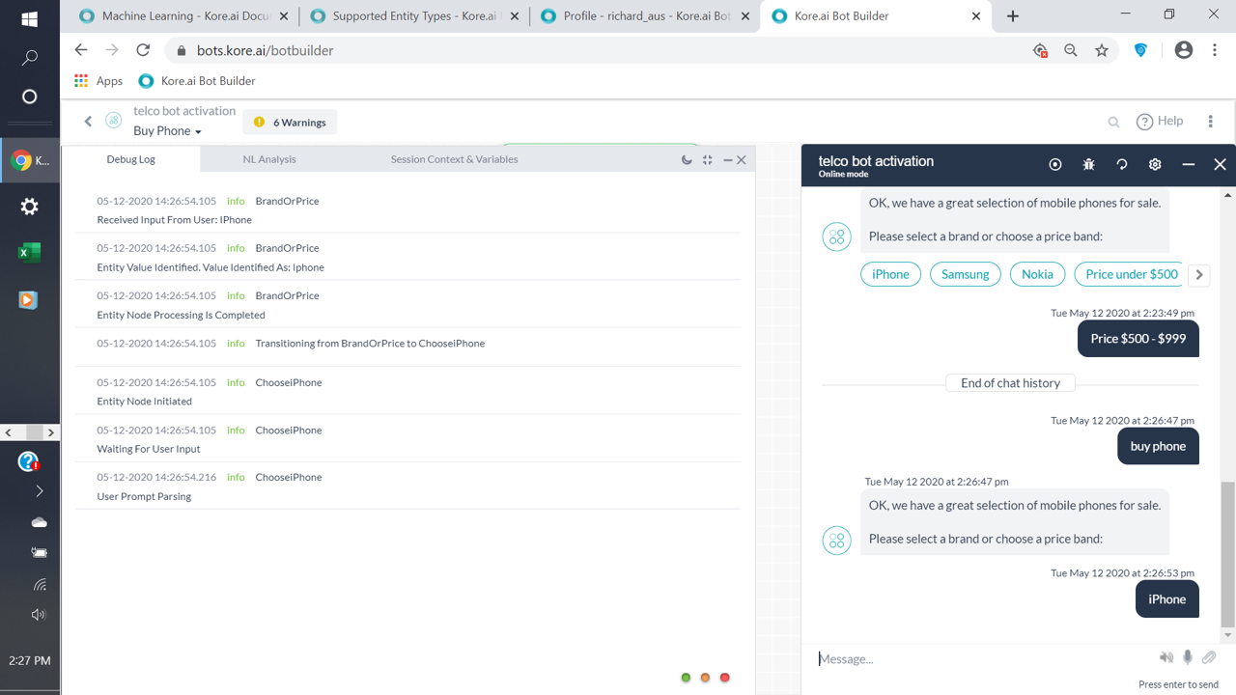The width and height of the screenshot is (1236, 695).
Task: Open a new browser tab
Action: tap(1012, 16)
